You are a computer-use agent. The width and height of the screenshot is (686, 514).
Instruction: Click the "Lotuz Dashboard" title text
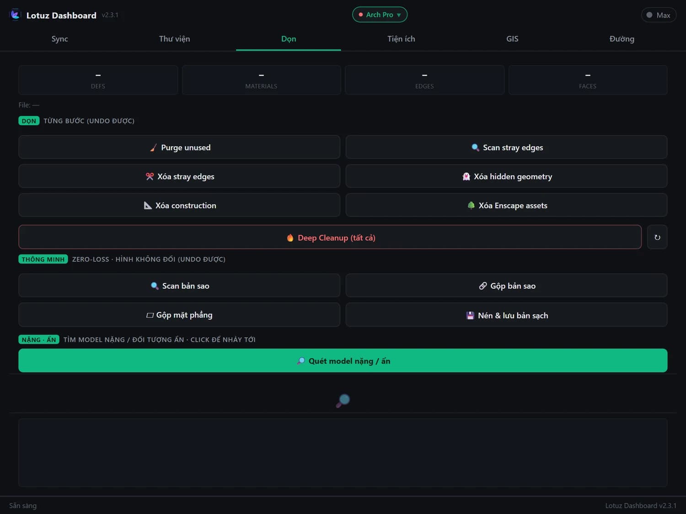pos(61,16)
